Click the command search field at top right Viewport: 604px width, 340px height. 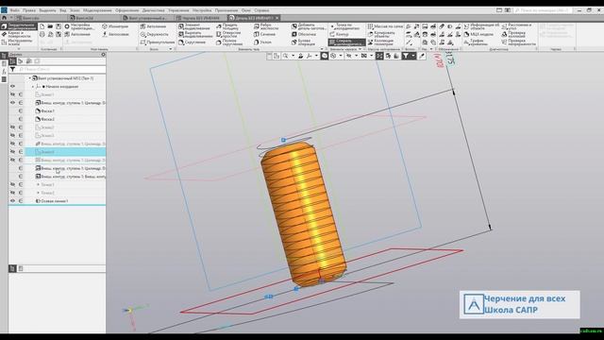544,10
